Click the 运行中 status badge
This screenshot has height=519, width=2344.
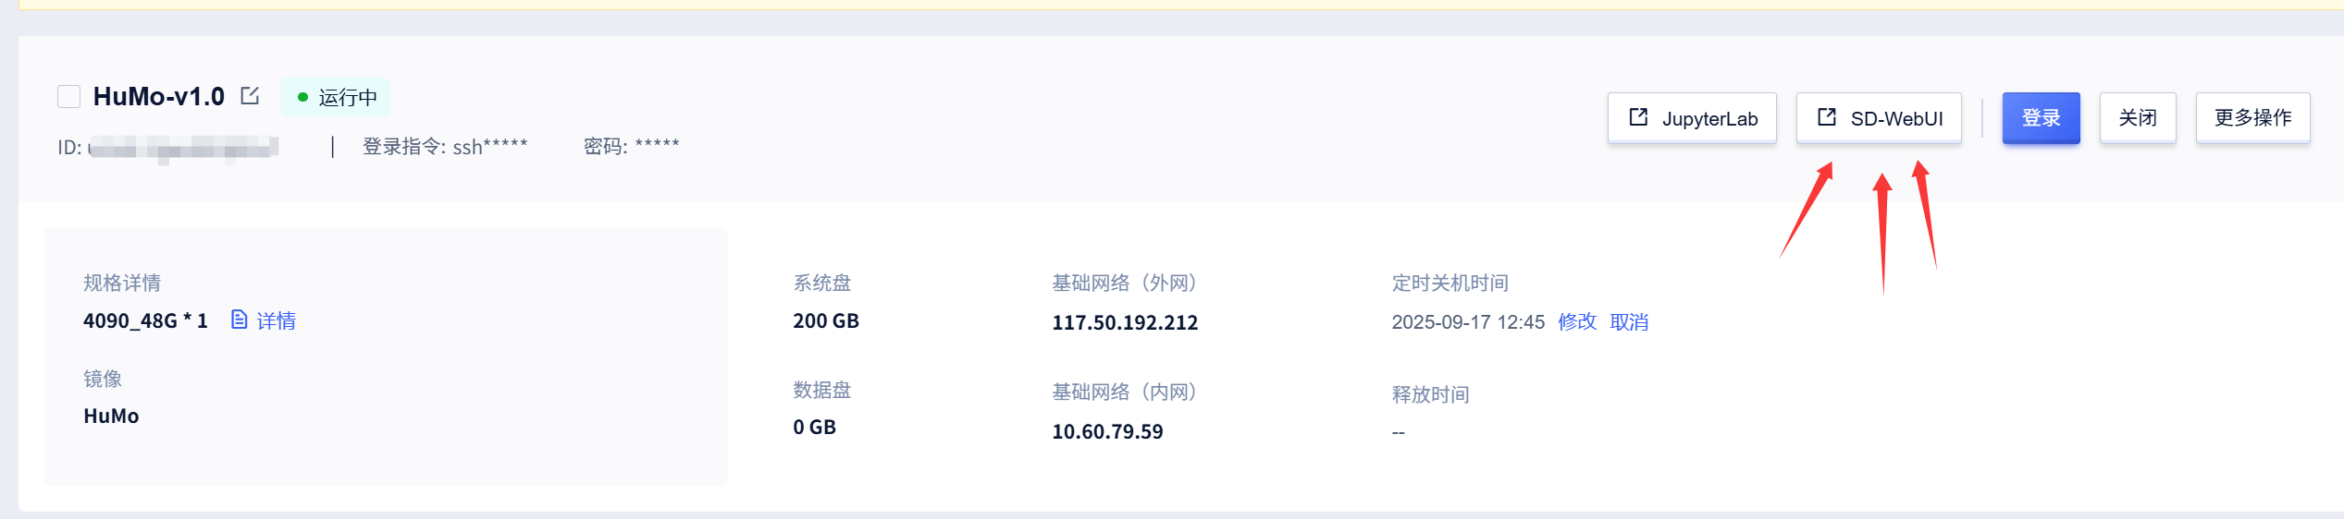(335, 97)
